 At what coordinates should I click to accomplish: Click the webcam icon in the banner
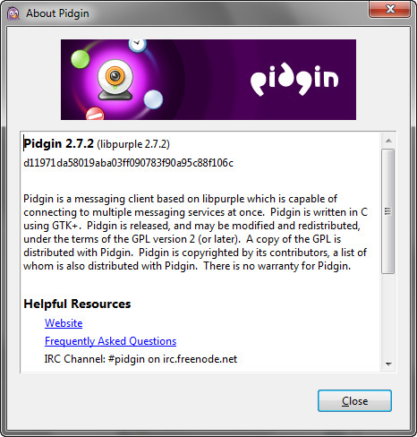coord(115,80)
